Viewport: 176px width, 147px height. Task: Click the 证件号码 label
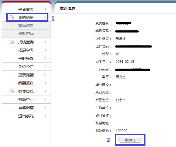(x=103, y=46)
